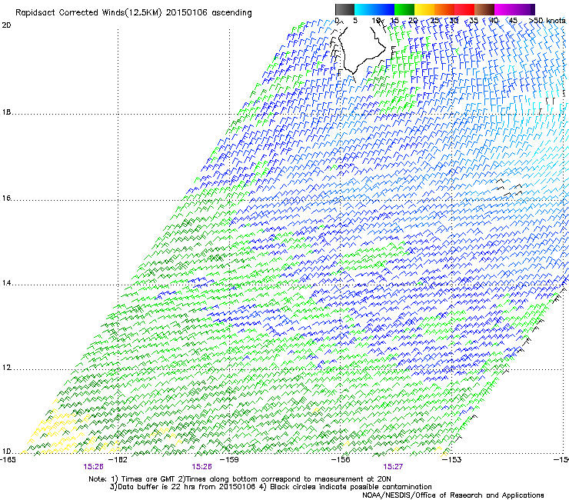
Task: Click the brown 35–40 knots legend segment
Action: pyautogui.click(x=484, y=9)
